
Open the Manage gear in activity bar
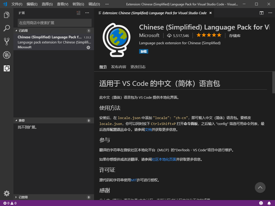pos(7,193)
